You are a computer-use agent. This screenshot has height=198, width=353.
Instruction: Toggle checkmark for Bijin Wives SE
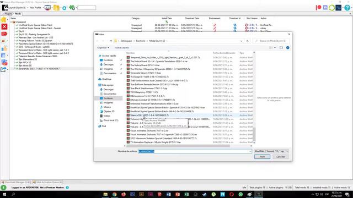pos(17,65)
